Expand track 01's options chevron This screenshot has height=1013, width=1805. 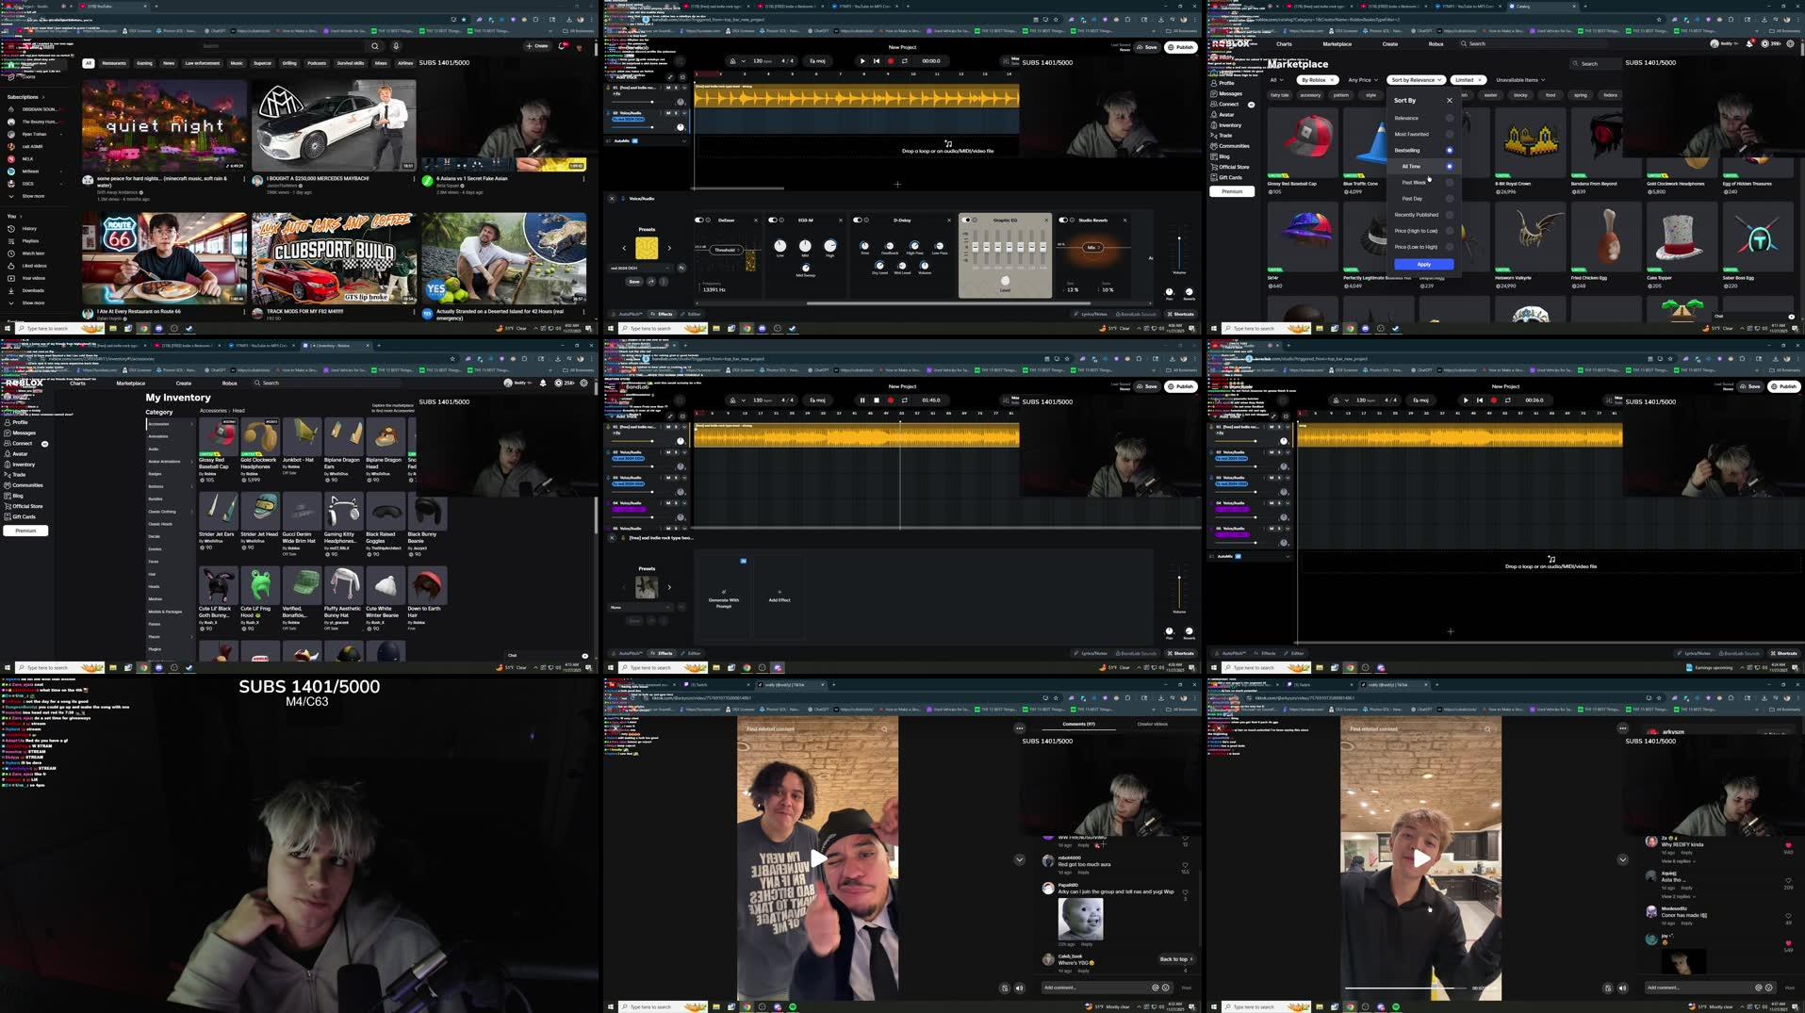(684, 88)
